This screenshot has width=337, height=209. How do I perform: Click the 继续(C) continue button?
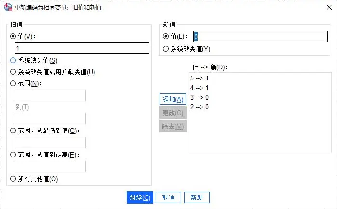click(140, 197)
